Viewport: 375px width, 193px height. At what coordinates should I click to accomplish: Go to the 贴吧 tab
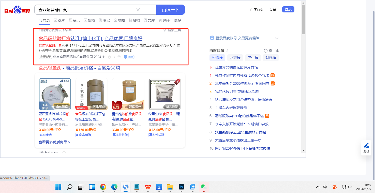[134, 20]
